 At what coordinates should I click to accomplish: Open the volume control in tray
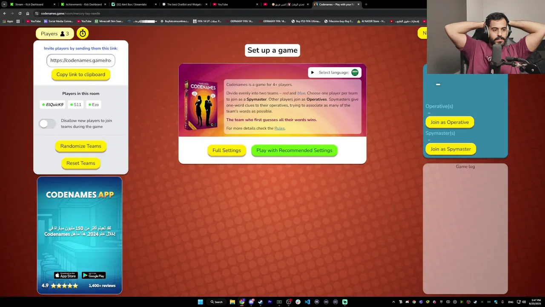click(x=524, y=302)
